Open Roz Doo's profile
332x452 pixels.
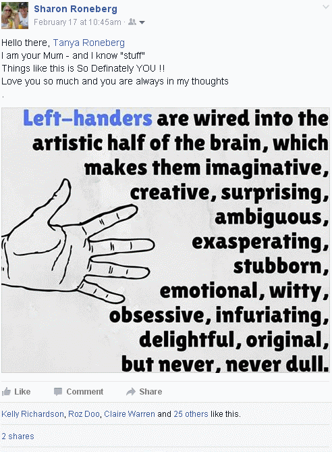[x=84, y=414]
